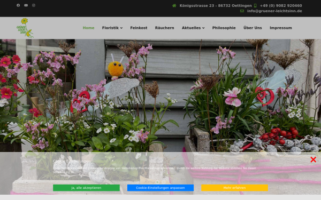Open the Instagram social icon
This screenshot has width=321, height=200.
(x=34, y=5)
